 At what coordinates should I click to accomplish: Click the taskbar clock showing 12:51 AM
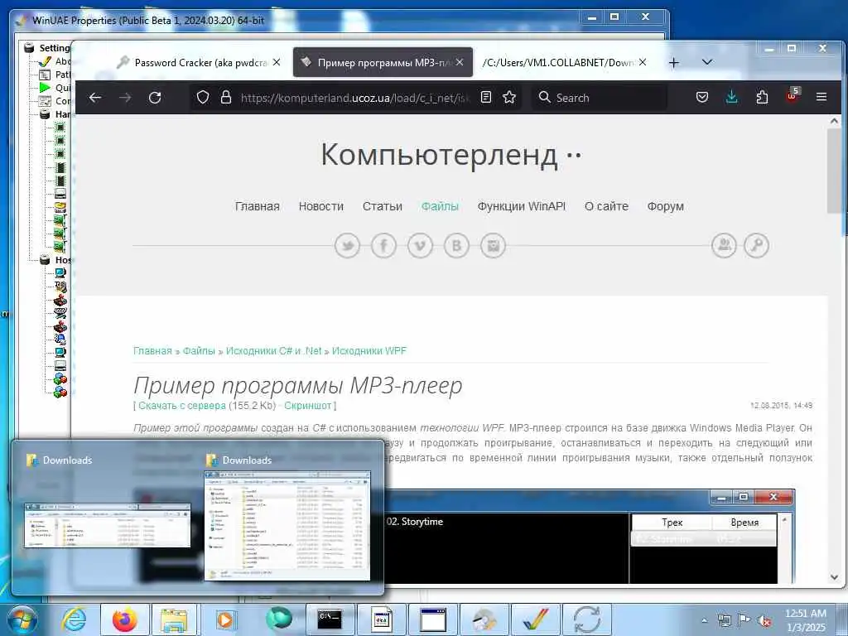tap(805, 620)
